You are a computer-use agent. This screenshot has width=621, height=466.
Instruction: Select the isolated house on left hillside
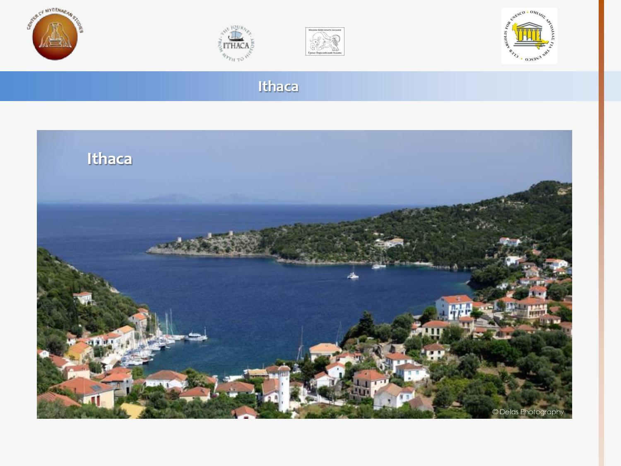click(83, 297)
